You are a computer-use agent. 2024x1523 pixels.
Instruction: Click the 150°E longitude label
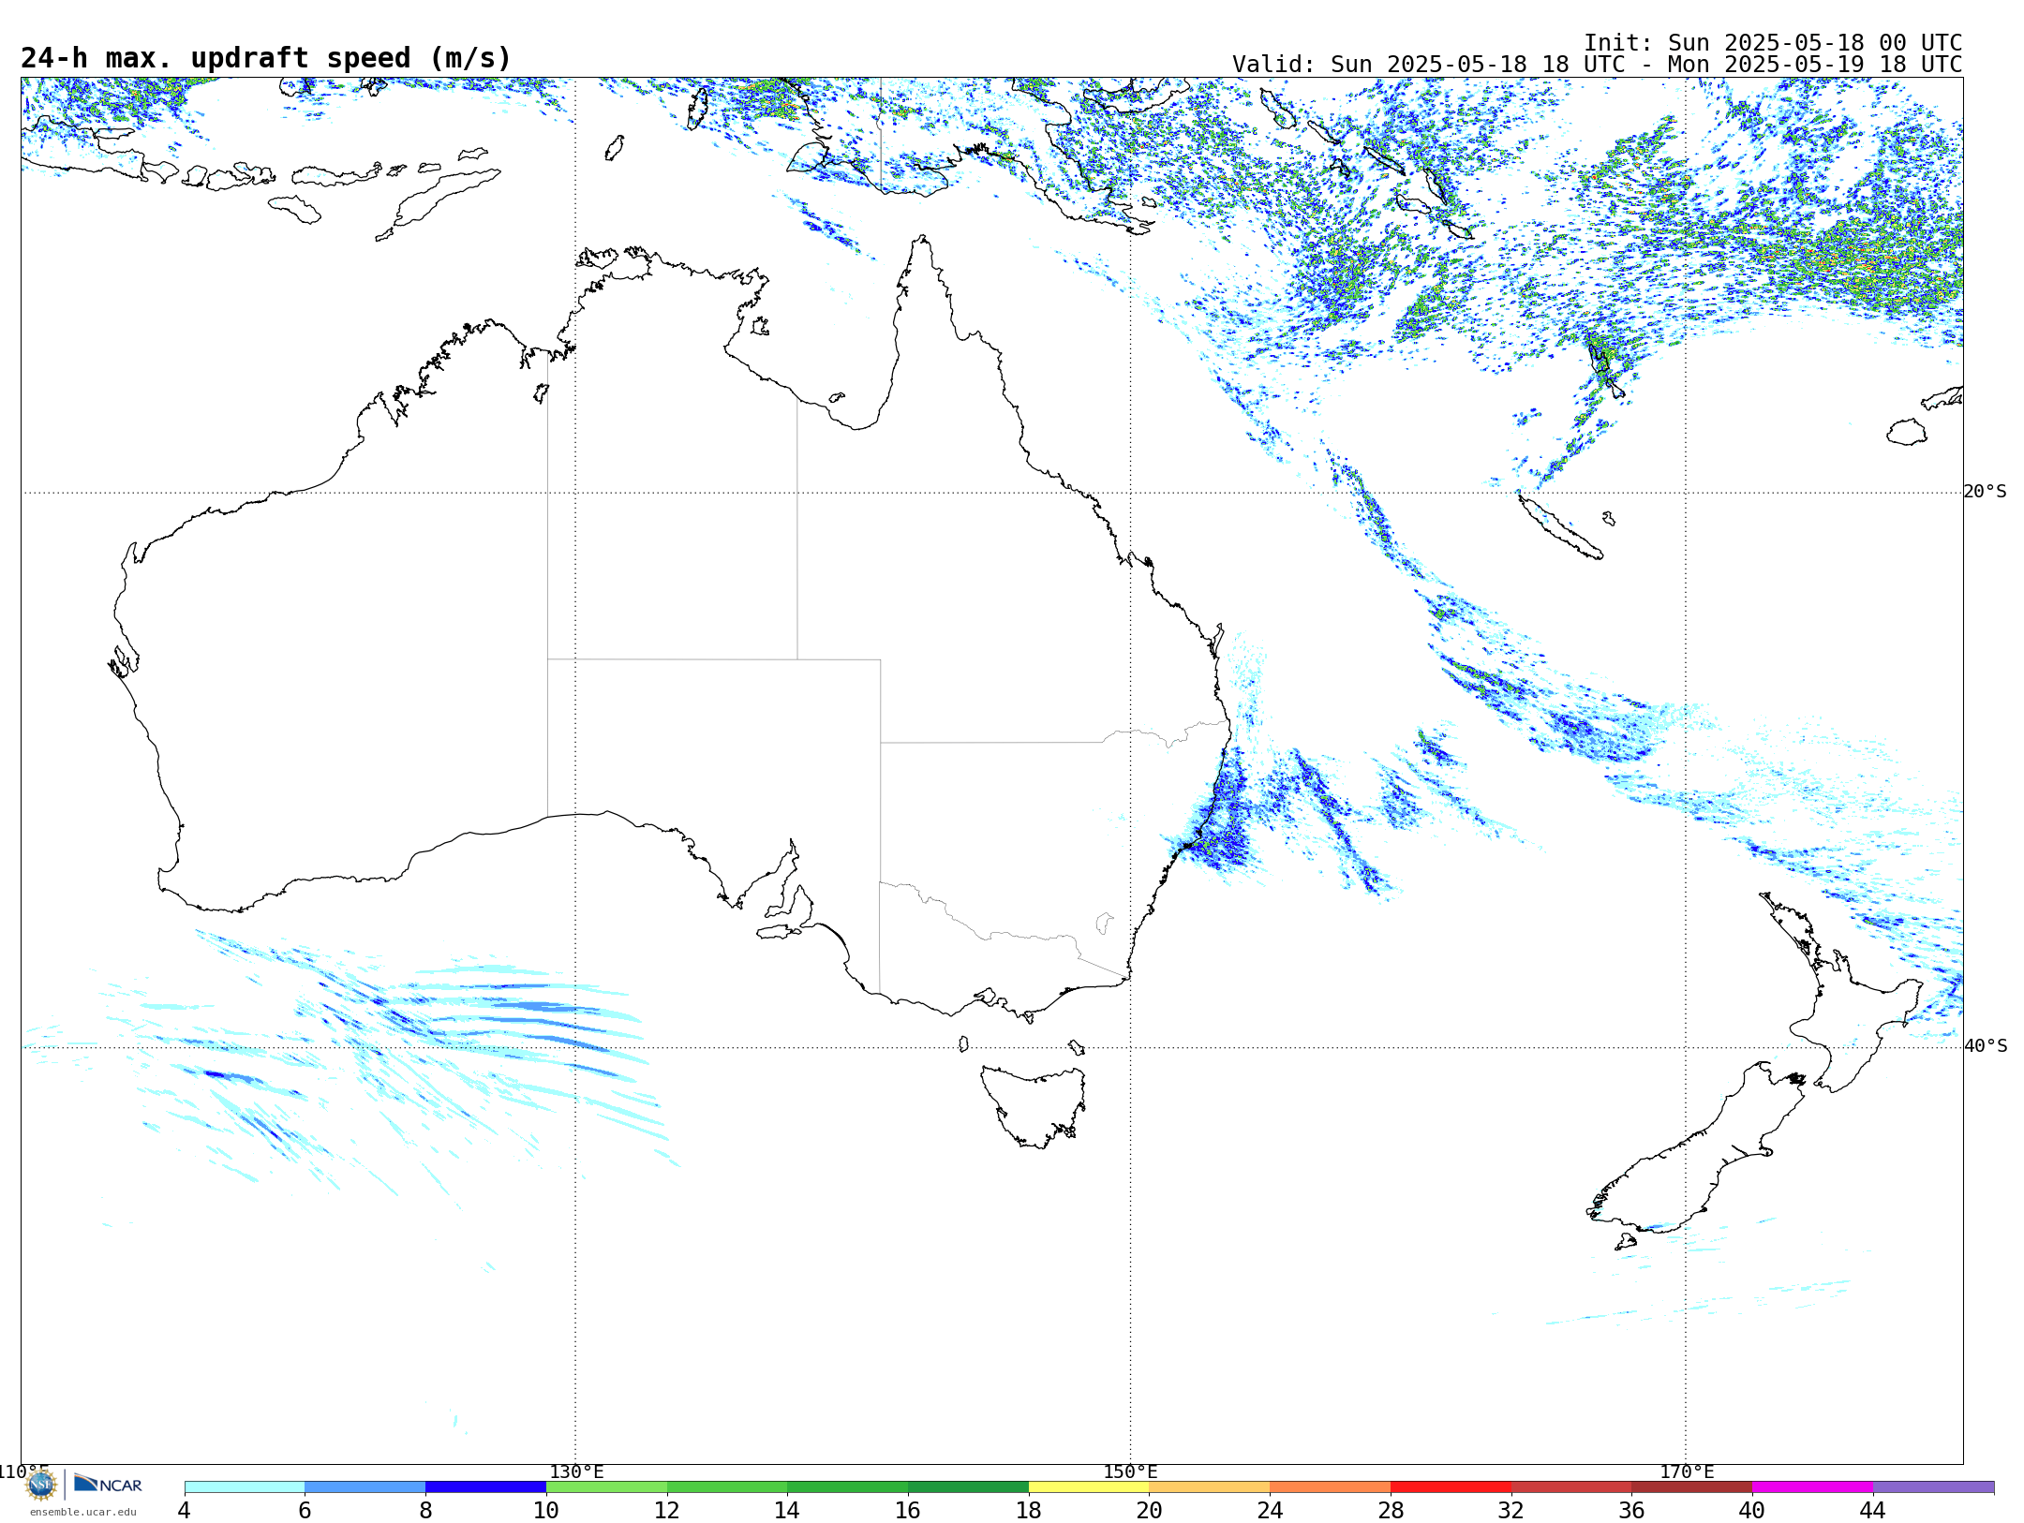click(x=1130, y=1471)
